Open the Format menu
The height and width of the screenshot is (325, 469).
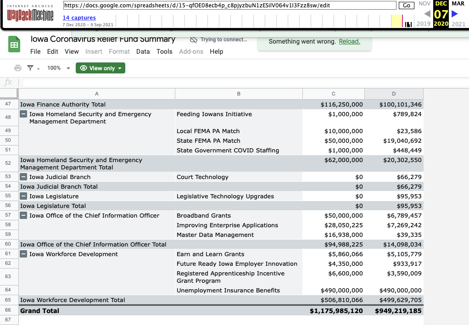pyautogui.click(x=119, y=51)
